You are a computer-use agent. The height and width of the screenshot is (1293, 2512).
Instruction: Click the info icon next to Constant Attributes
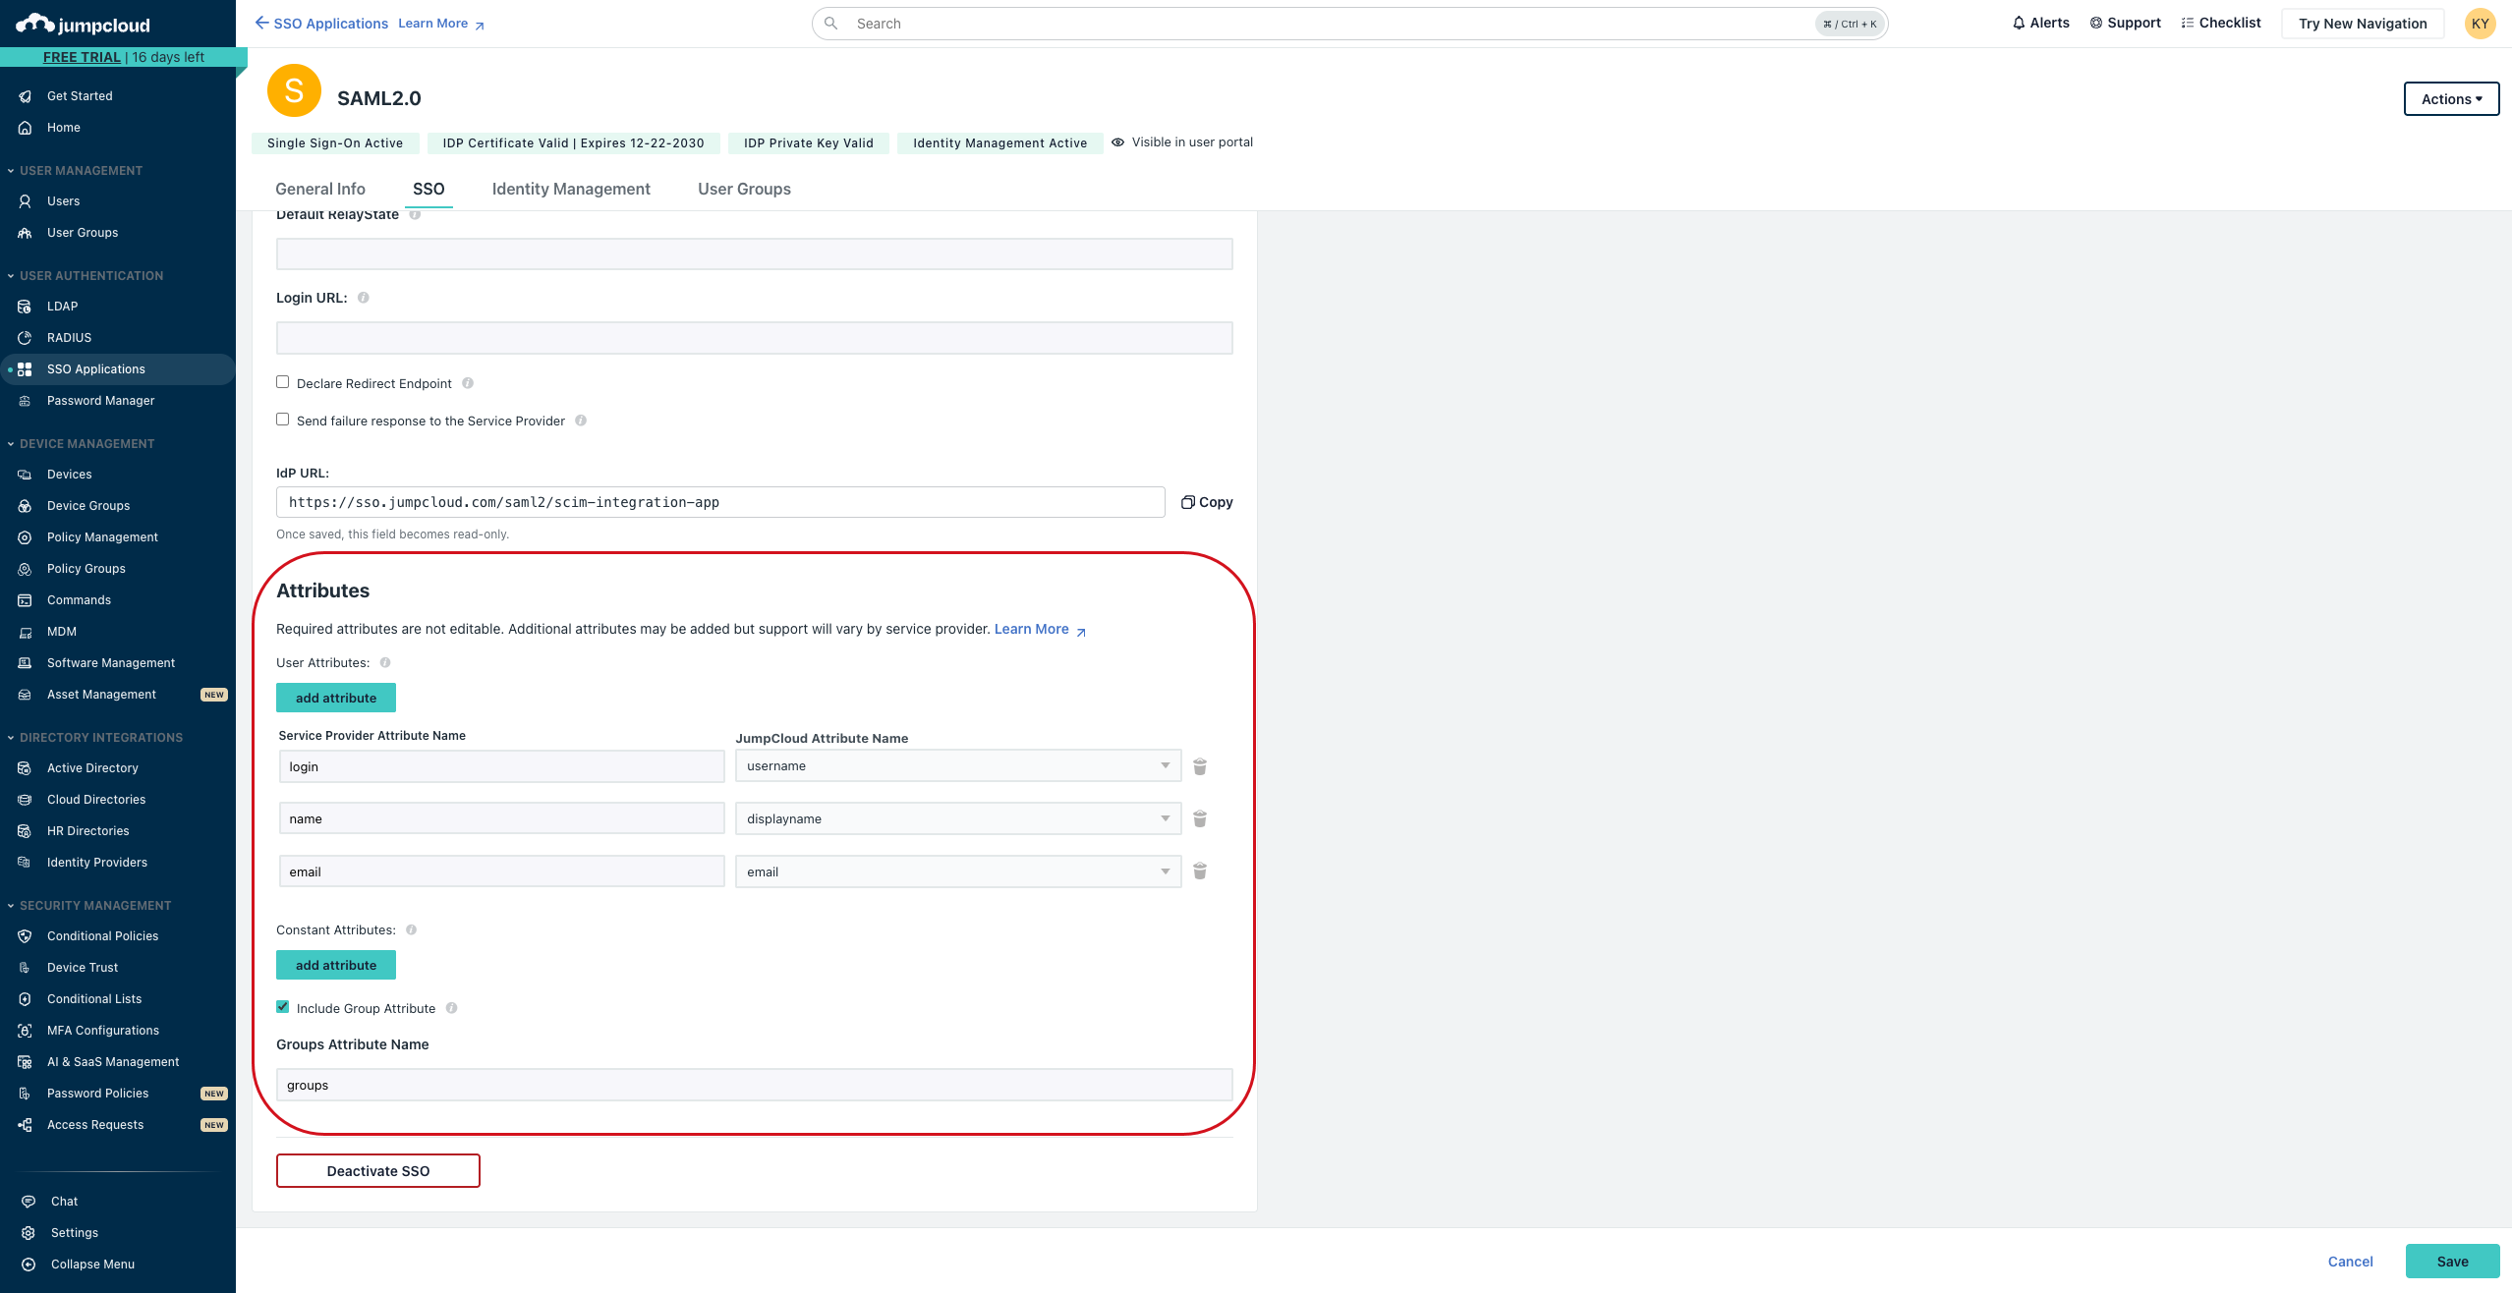click(x=412, y=929)
